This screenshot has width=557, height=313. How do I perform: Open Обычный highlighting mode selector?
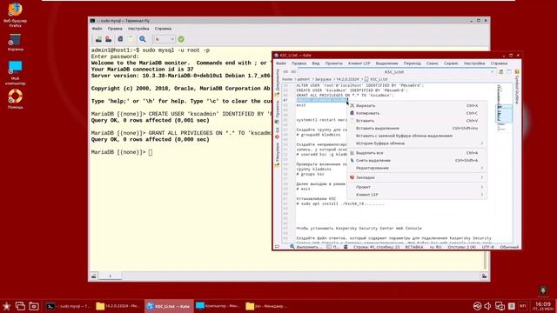click(509, 247)
